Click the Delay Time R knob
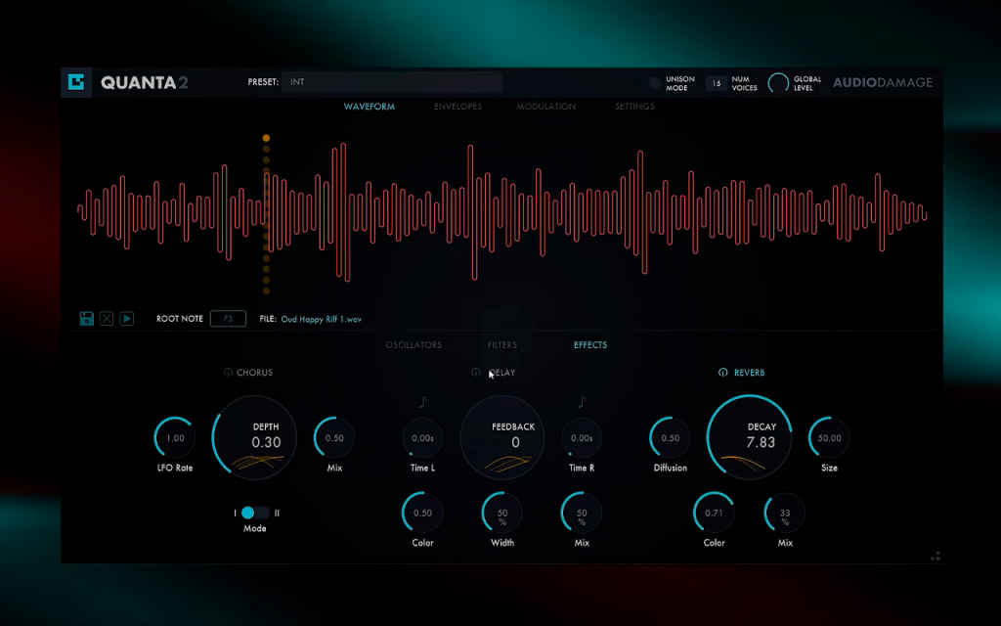Screen dimensions: 1001x626 click(x=582, y=437)
